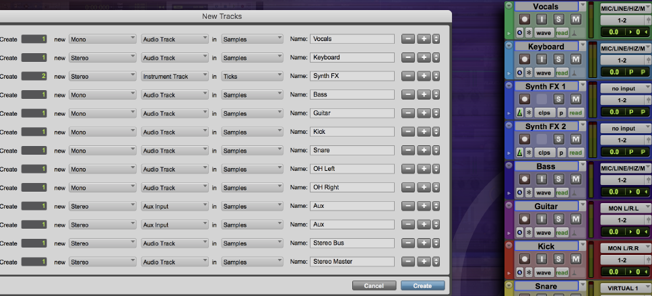Open the clps track view selector on Synth FX 1
652x296 pixels.
coord(544,113)
